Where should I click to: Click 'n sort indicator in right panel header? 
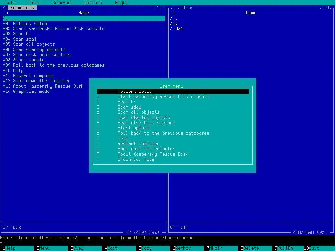tap(173, 13)
